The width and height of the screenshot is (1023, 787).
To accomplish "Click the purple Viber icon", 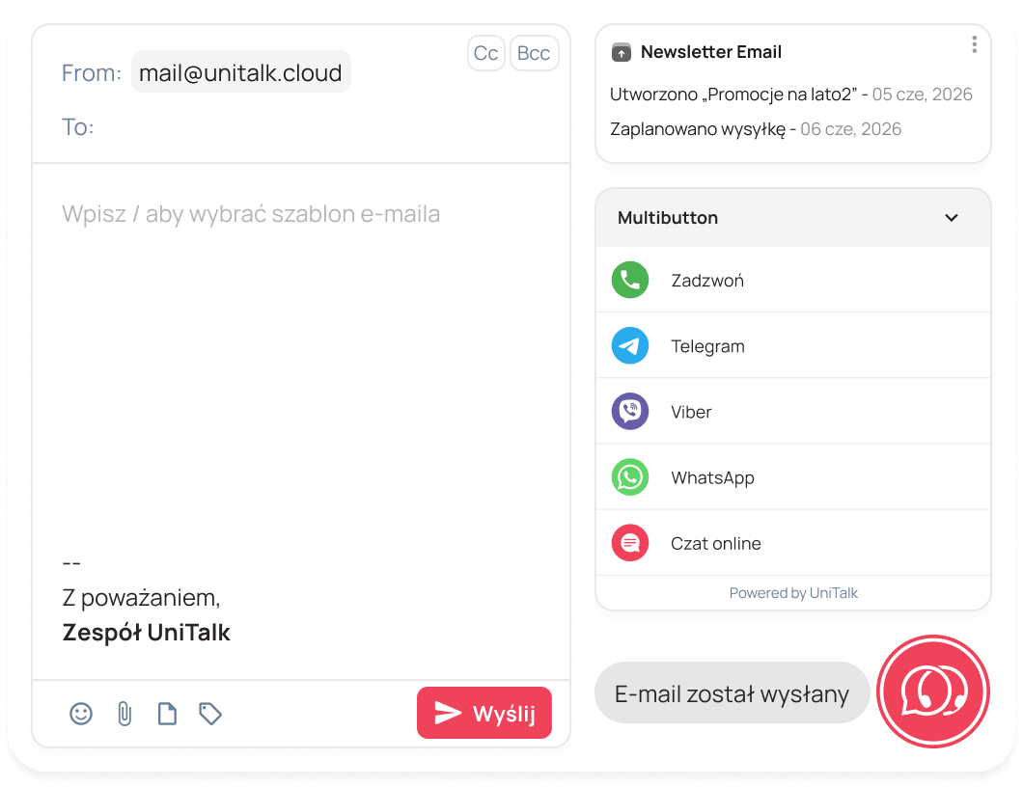I will 630,412.
